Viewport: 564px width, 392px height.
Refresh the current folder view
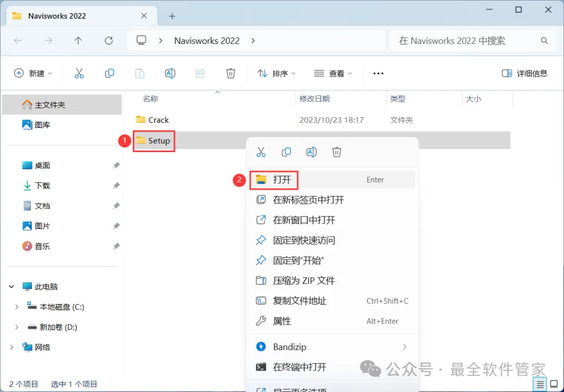109,41
